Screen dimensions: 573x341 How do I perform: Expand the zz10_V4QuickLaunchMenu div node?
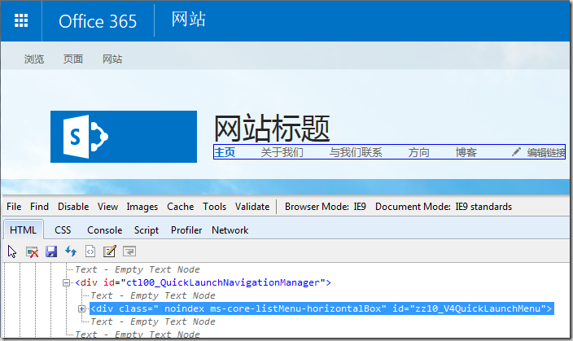point(81,308)
